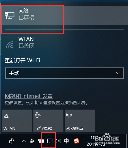Click the airplane icon in 飞行模式 tile

pos(38,115)
